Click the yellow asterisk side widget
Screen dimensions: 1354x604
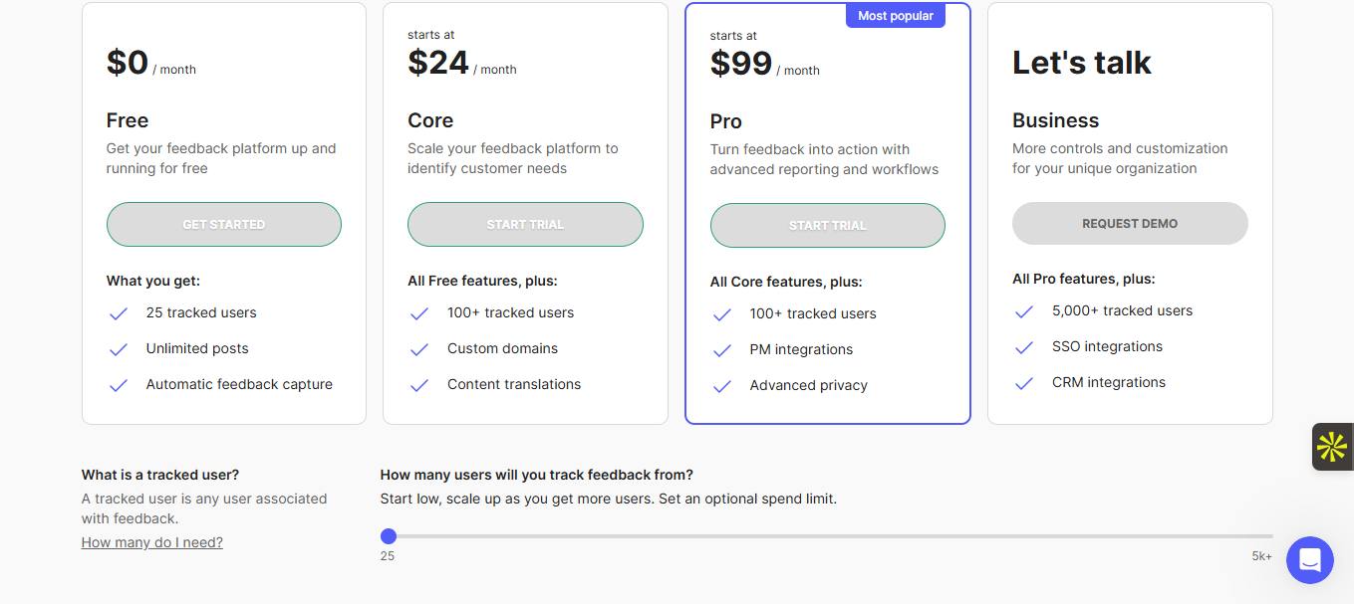point(1332,447)
